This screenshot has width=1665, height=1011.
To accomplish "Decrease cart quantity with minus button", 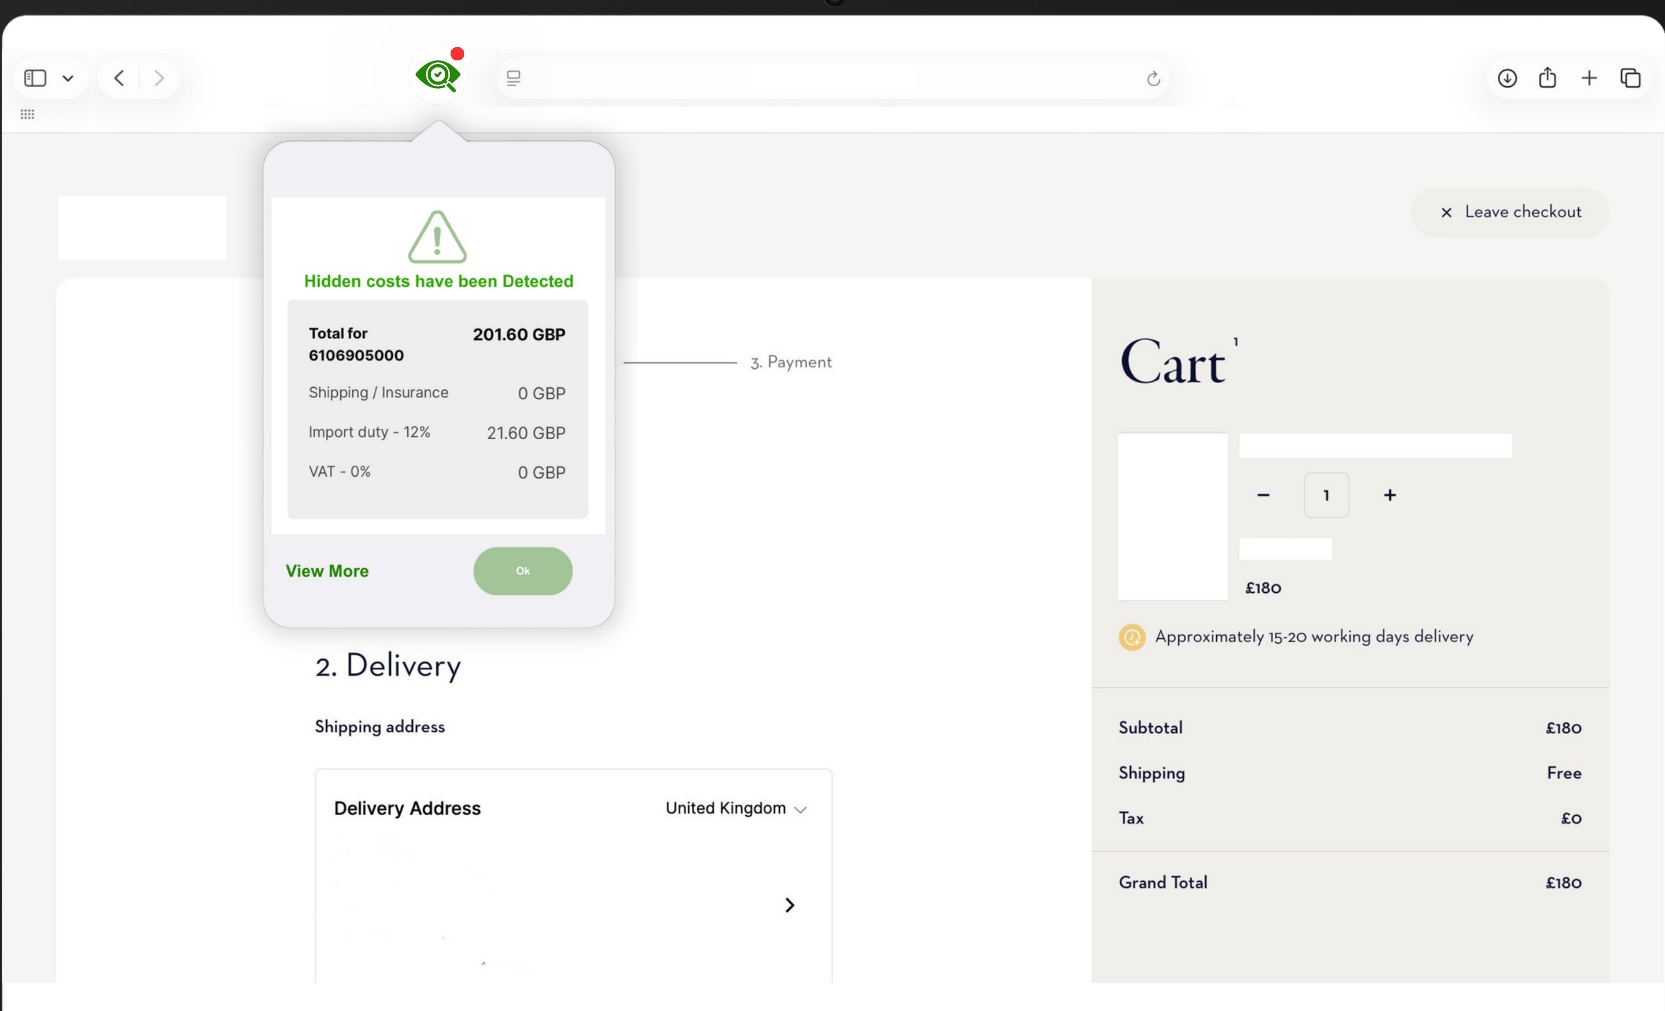I will click(x=1263, y=495).
